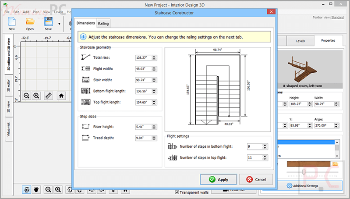The height and width of the screenshot is (199, 350).
Task: Click the blue info icon in the hint bar
Action: point(83,37)
